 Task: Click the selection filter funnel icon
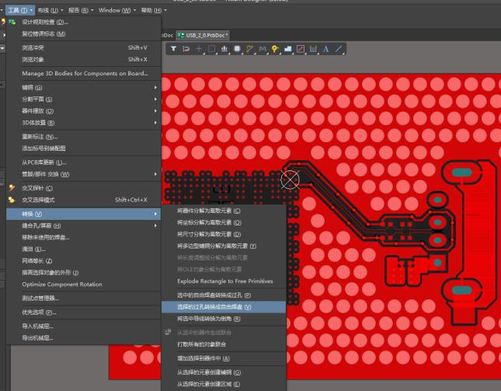[173, 49]
